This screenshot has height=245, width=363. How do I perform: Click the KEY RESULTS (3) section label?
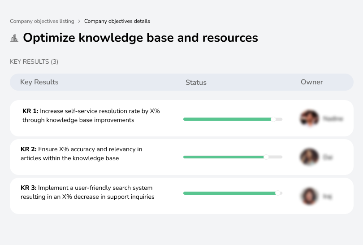[34, 61]
